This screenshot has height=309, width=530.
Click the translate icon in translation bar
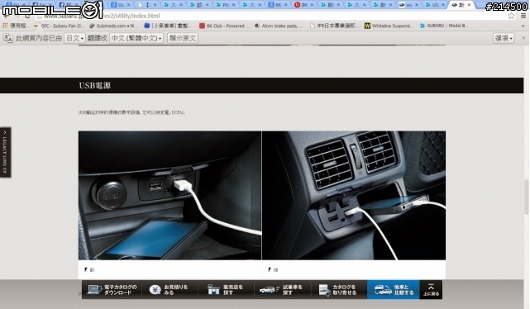pyautogui.click(x=7, y=38)
